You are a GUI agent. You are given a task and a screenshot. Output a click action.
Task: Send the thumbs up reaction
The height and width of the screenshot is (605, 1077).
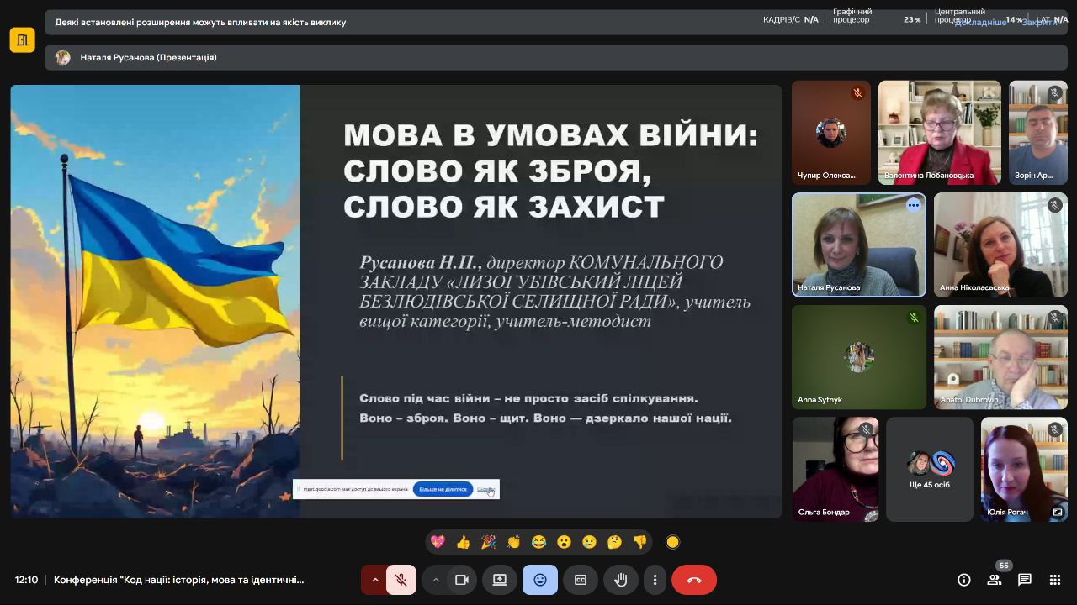(x=463, y=543)
